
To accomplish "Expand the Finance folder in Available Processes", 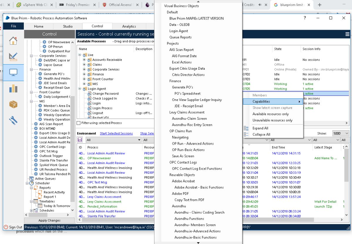I will pos(84,74).
